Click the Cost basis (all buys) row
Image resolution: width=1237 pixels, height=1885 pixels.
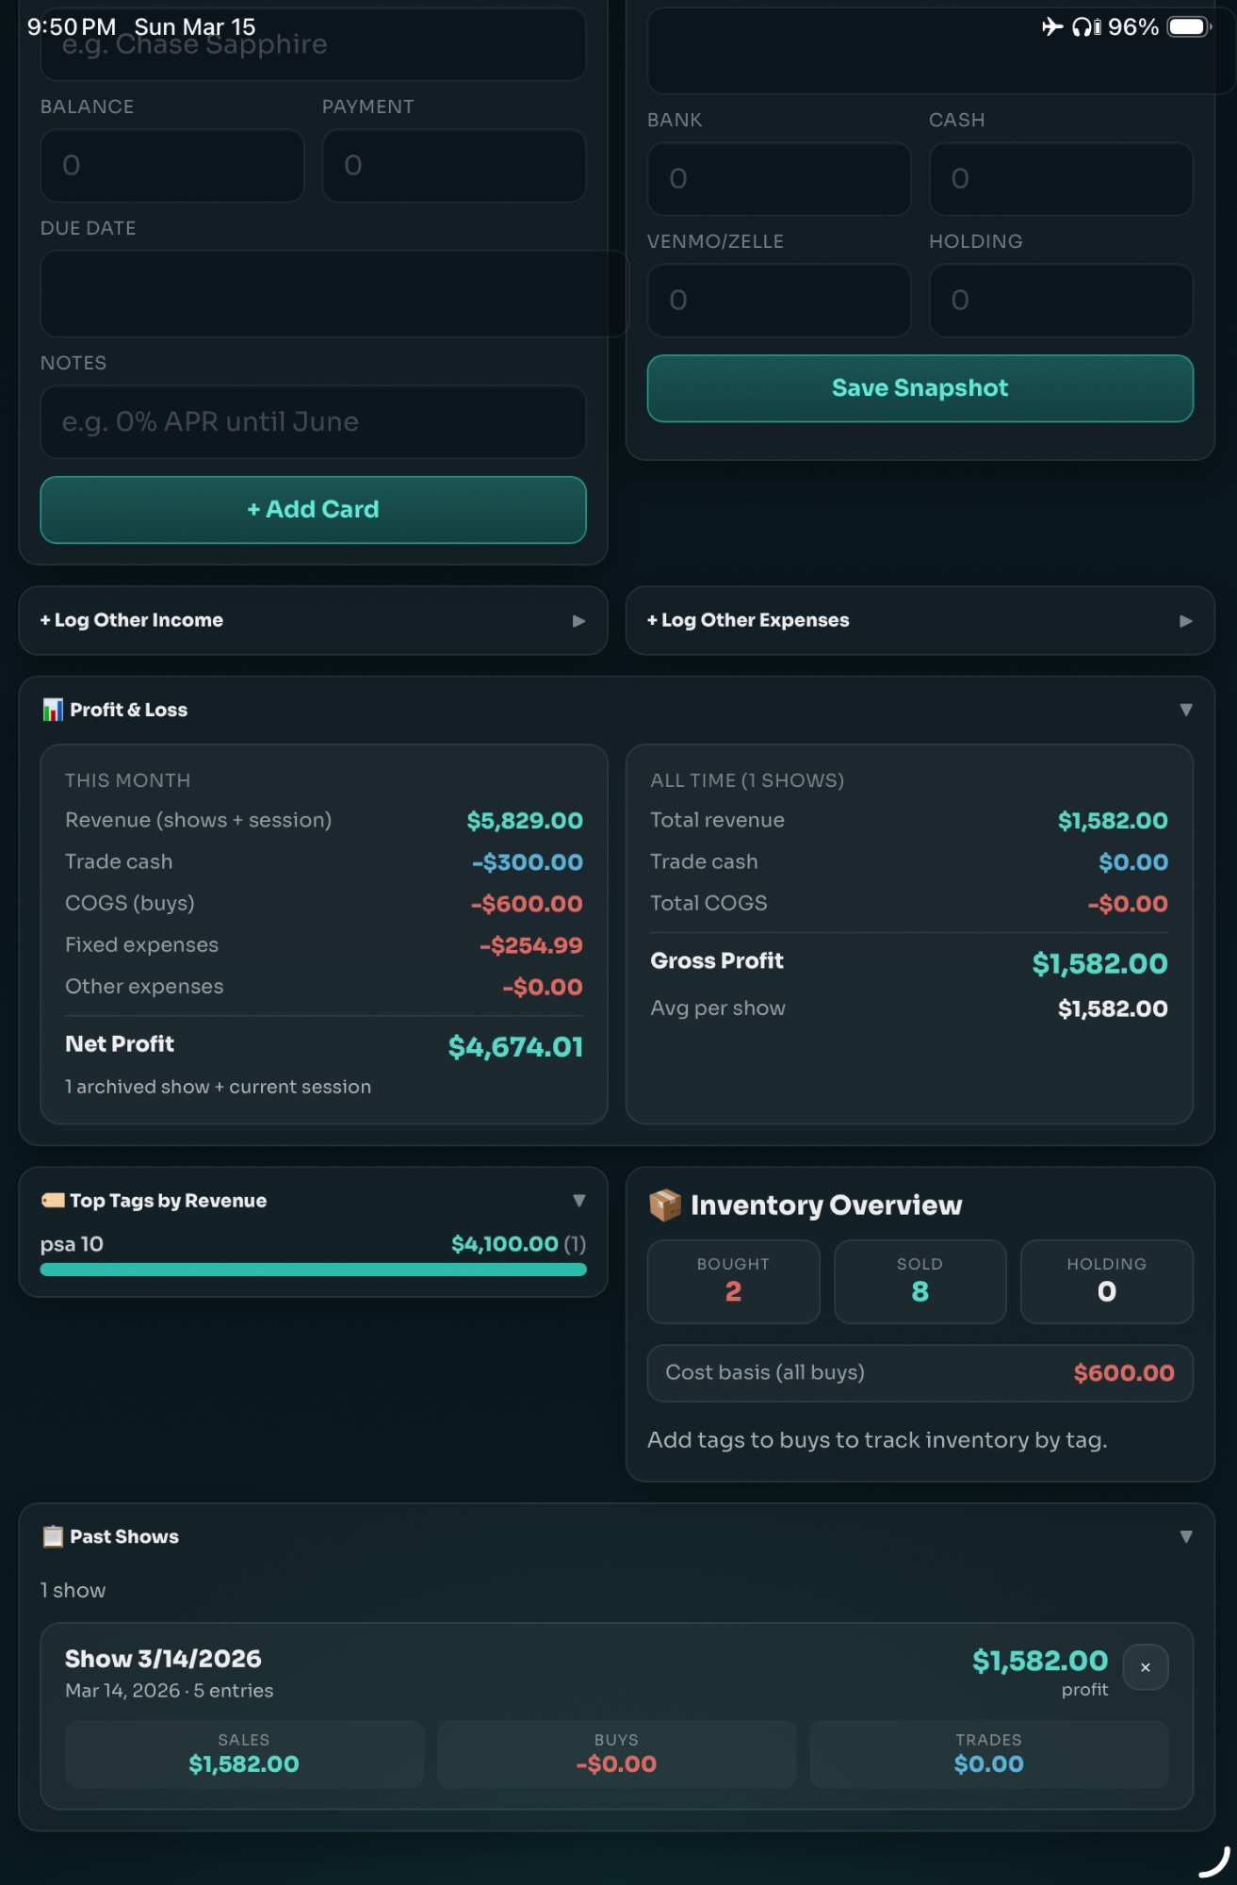tap(920, 1373)
